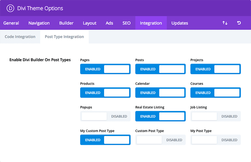The height and width of the screenshot is (162, 251).
Task: Go to the SEO tab
Action: [x=126, y=23]
